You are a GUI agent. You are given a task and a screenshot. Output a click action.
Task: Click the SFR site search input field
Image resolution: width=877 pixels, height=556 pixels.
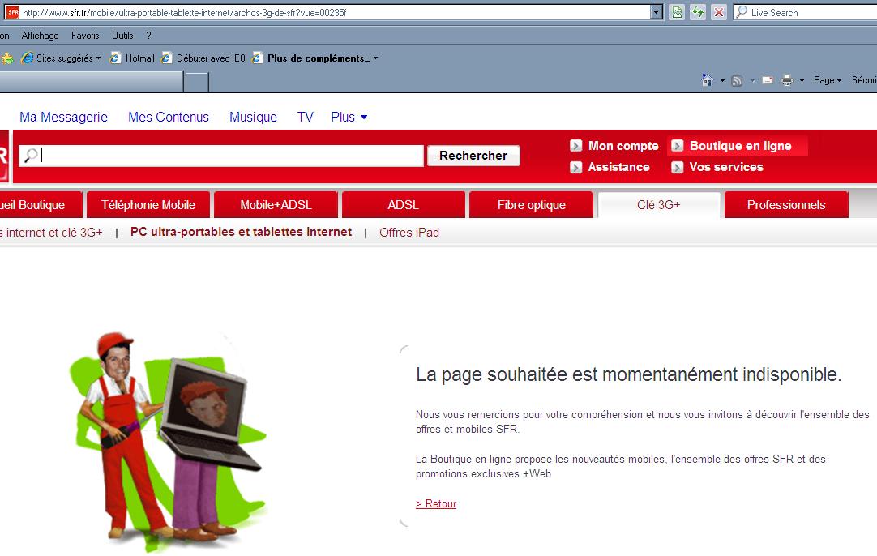[x=231, y=156]
